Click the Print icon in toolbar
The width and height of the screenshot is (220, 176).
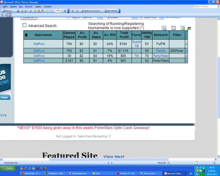coord(22,11)
